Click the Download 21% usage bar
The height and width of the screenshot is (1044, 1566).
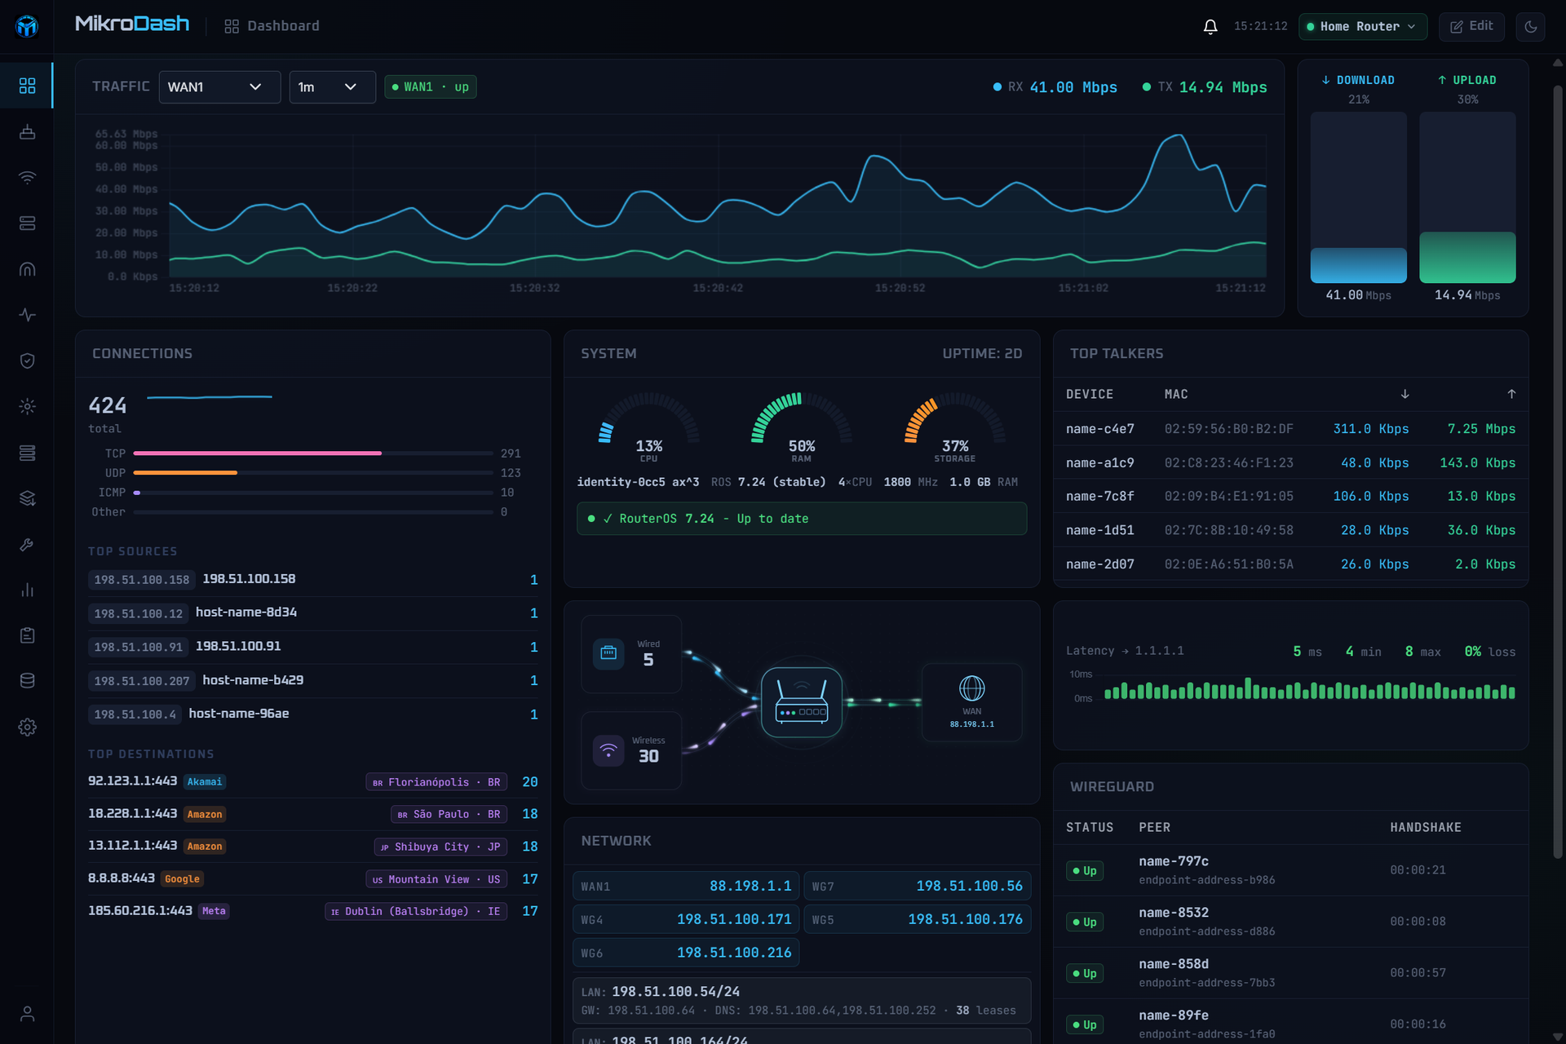(x=1358, y=197)
